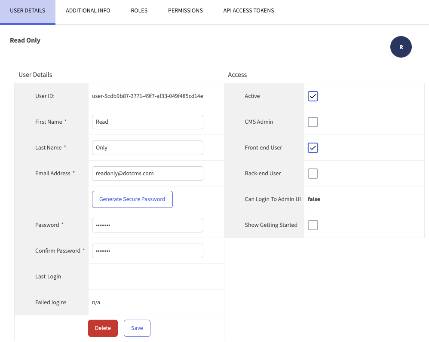The height and width of the screenshot is (342, 429).
Task: Select the Password input field
Action: click(147, 225)
